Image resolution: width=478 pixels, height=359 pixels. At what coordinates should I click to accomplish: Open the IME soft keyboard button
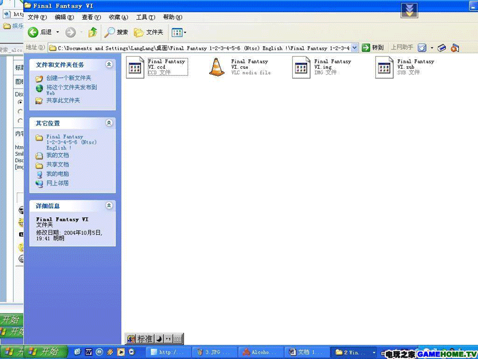tap(177, 339)
